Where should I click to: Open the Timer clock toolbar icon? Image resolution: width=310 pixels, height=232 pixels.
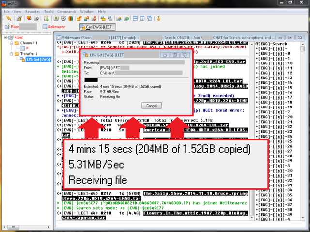click(x=63, y=18)
